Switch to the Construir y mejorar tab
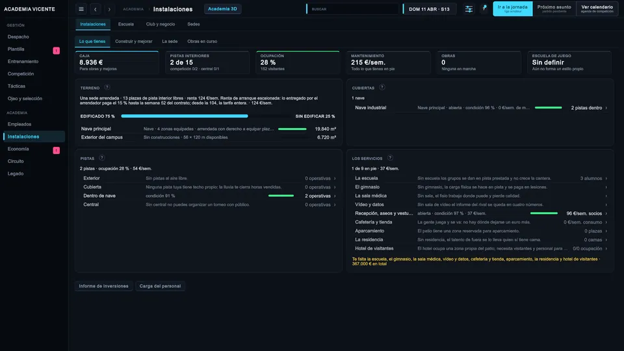Image resolution: width=624 pixels, height=351 pixels. coord(134,42)
